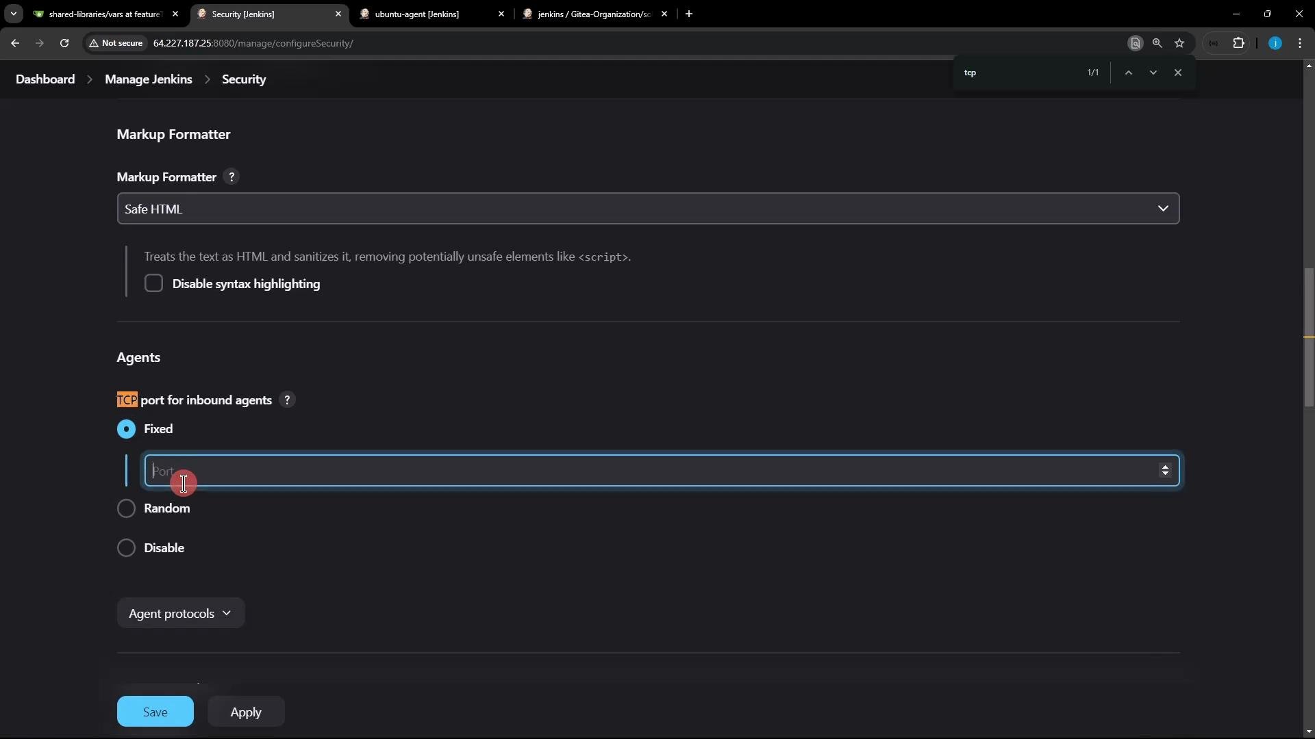Screen dimensions: 1315x739
Task: Apply the security configuration
Action: (246, 712)
